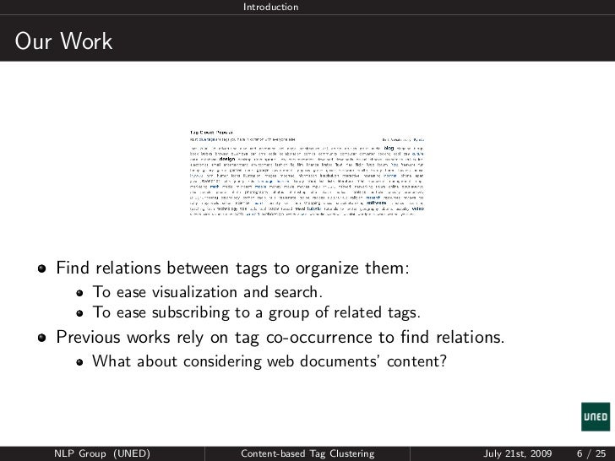615x461 pixels.
Task: Click the 'July 21st, 2009' footer date
Action: coord(517,453)
